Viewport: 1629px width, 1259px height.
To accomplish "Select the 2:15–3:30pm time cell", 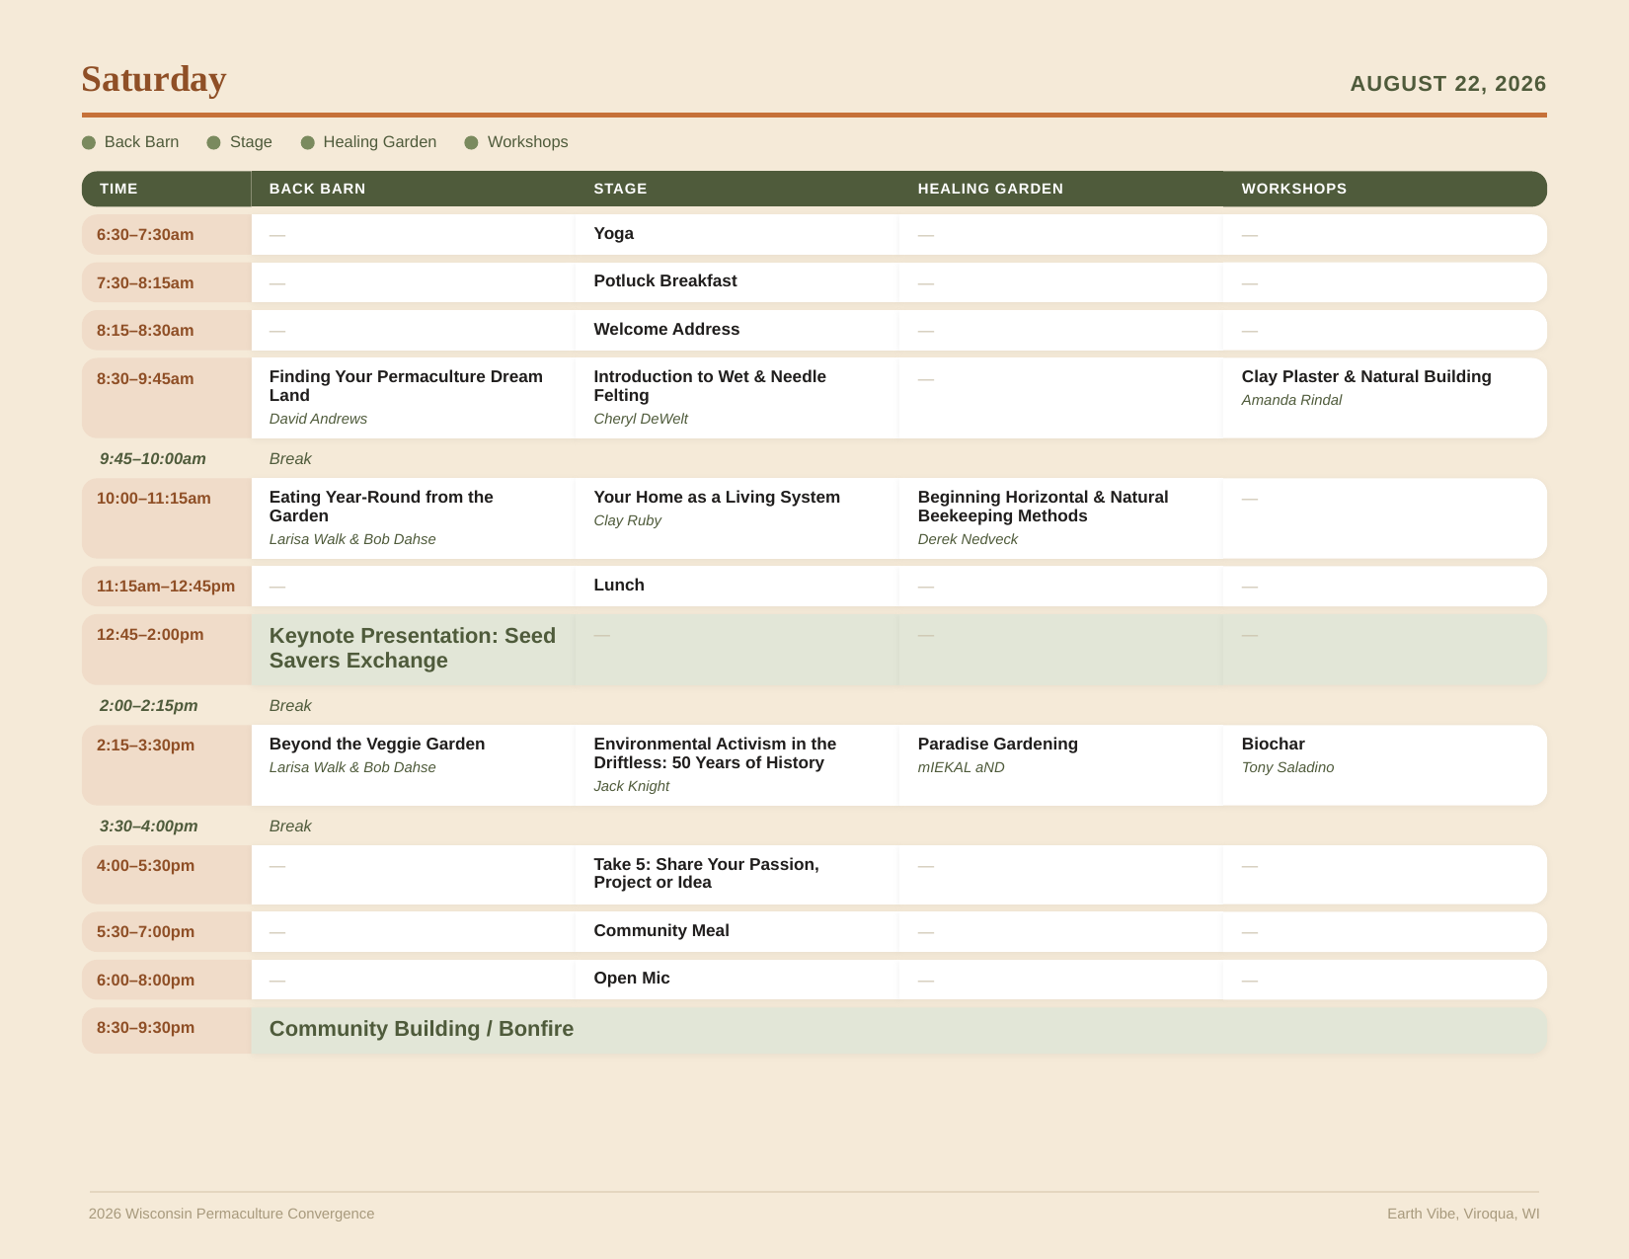I will 166,765.
